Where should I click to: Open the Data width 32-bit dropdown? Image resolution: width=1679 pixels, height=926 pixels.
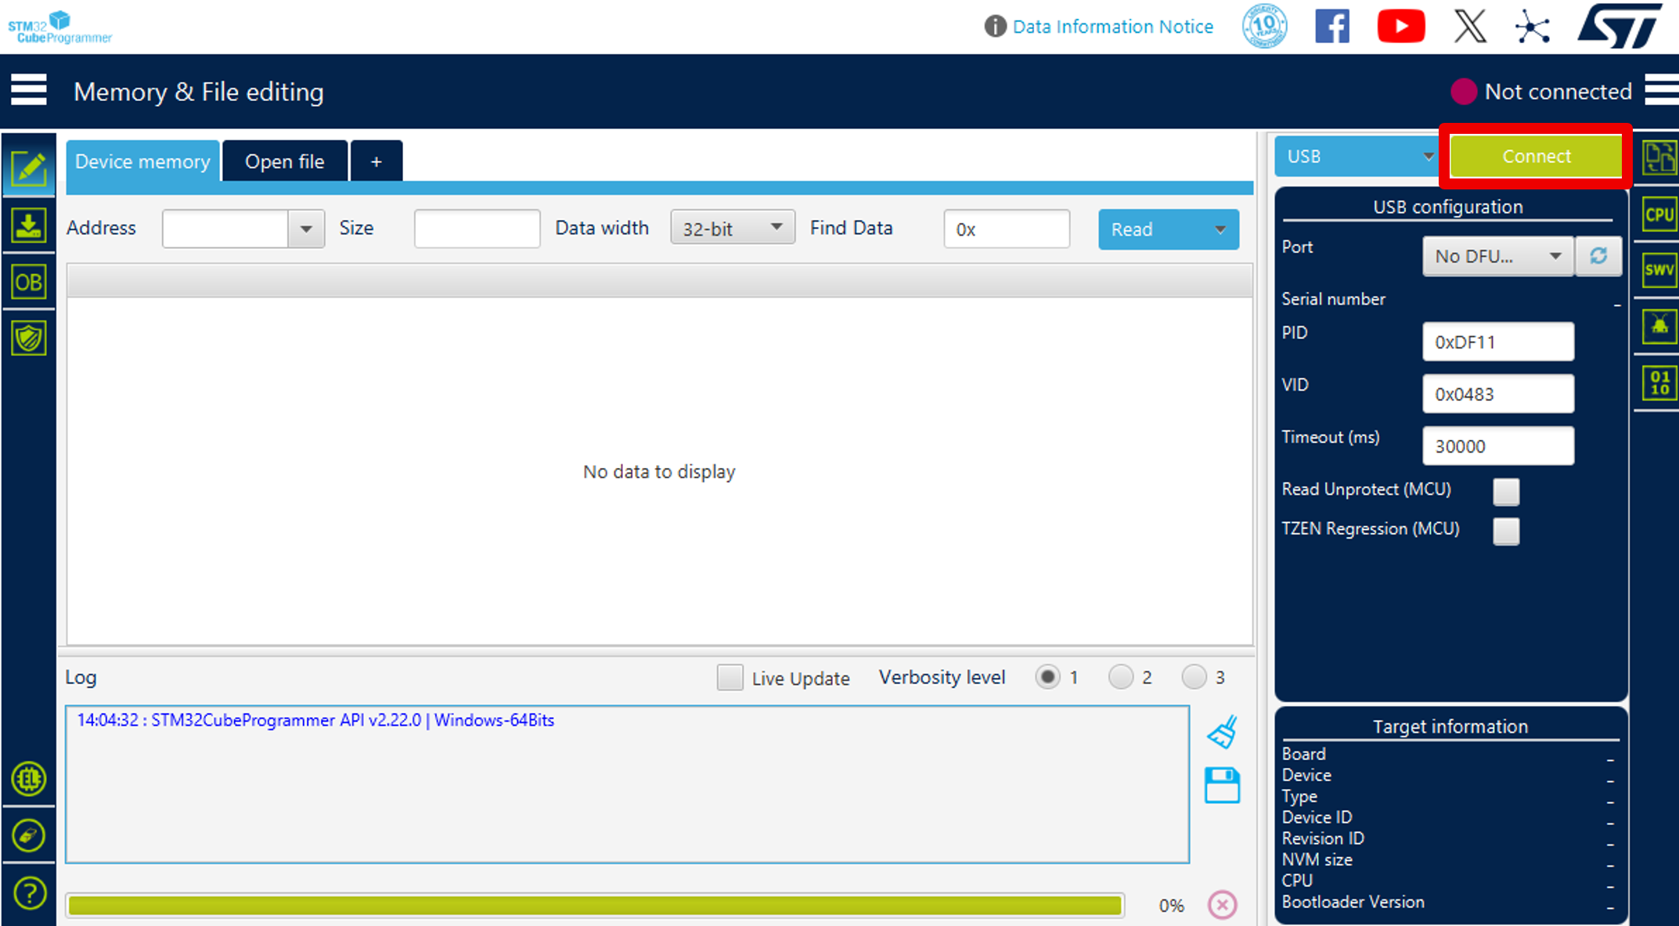click(x=732, y=228)
